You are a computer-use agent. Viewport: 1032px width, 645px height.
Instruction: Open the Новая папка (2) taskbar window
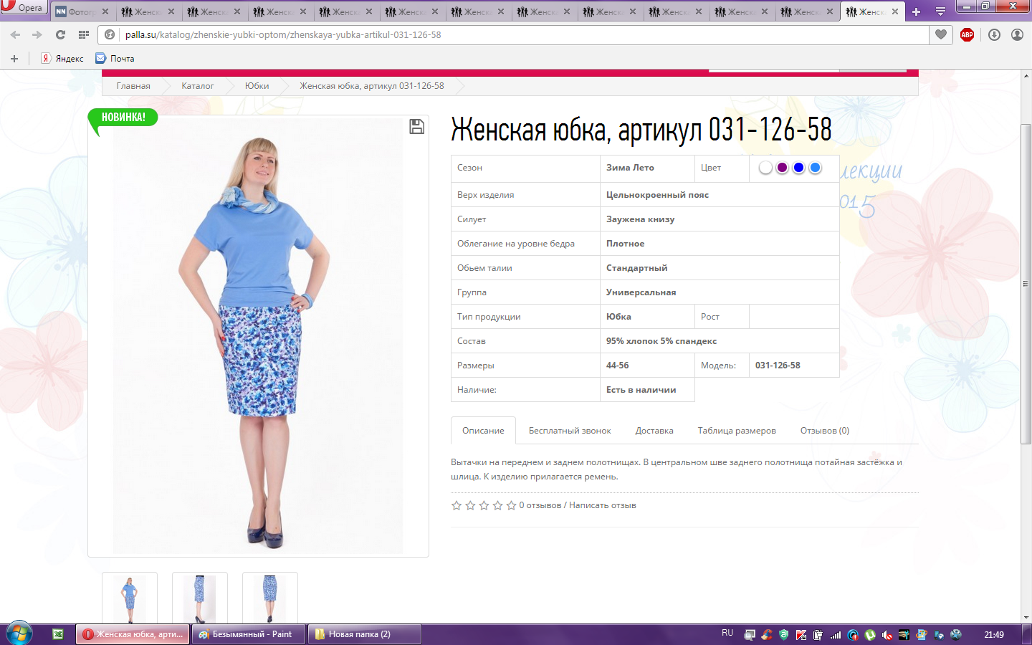pyautogui.click(x=364, y=634)
